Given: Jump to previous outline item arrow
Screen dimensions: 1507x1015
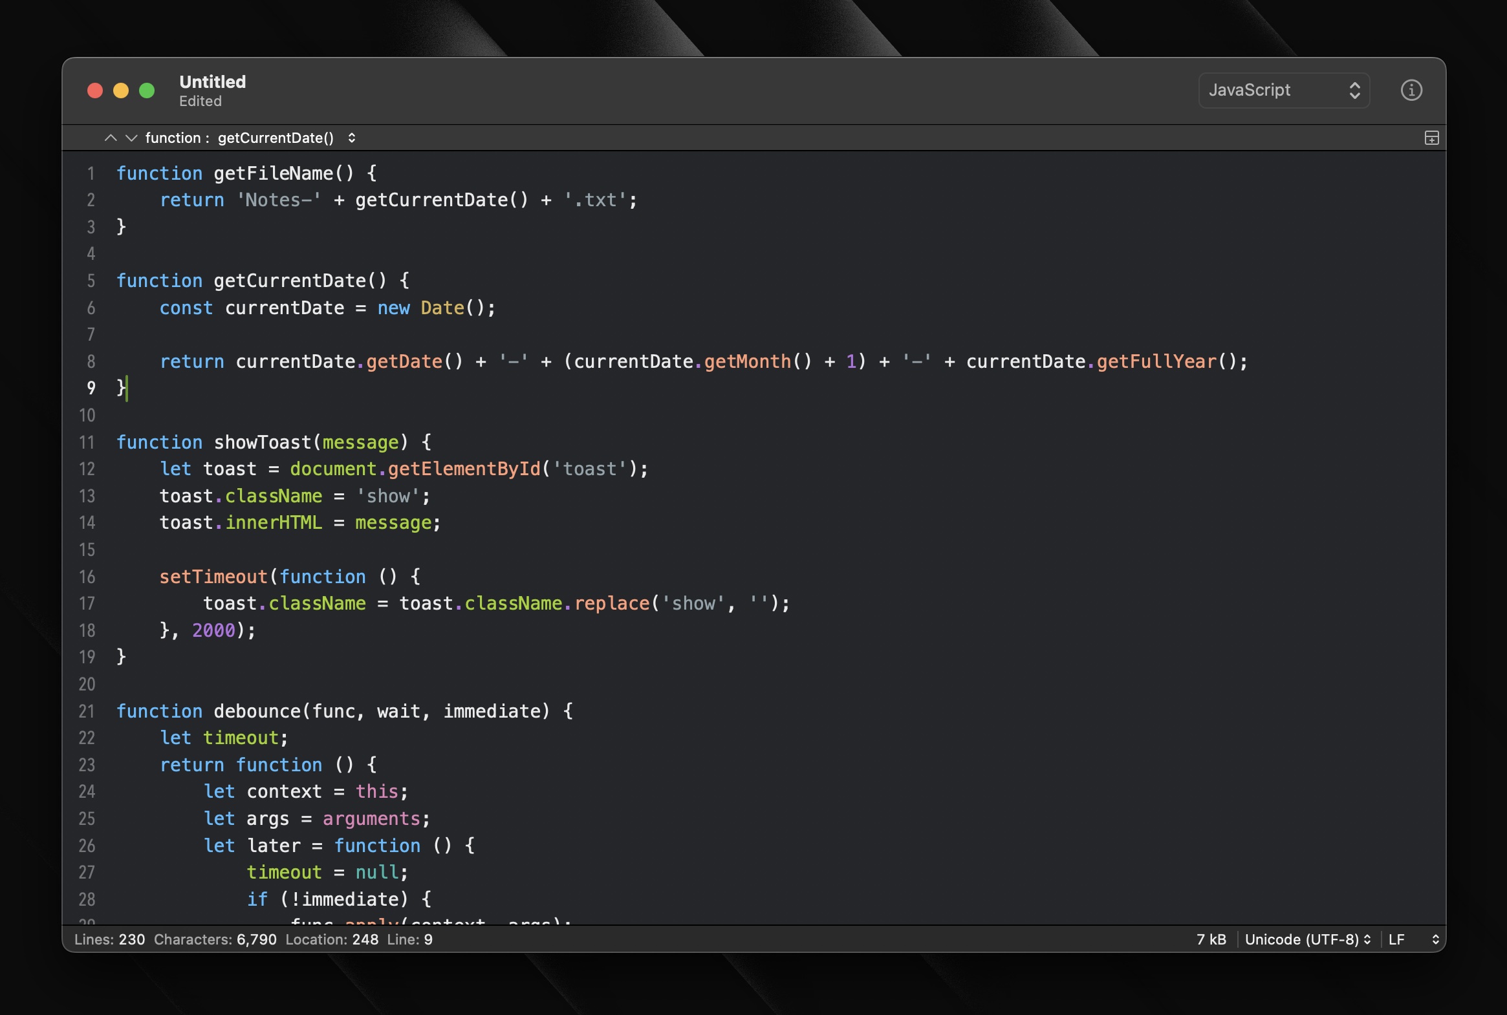Looking at the screenshot, I should coord(111,138).
